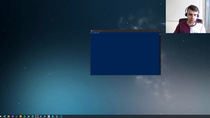Open the green circle taskbar app
210x118 pixels.
pos(25,116)
